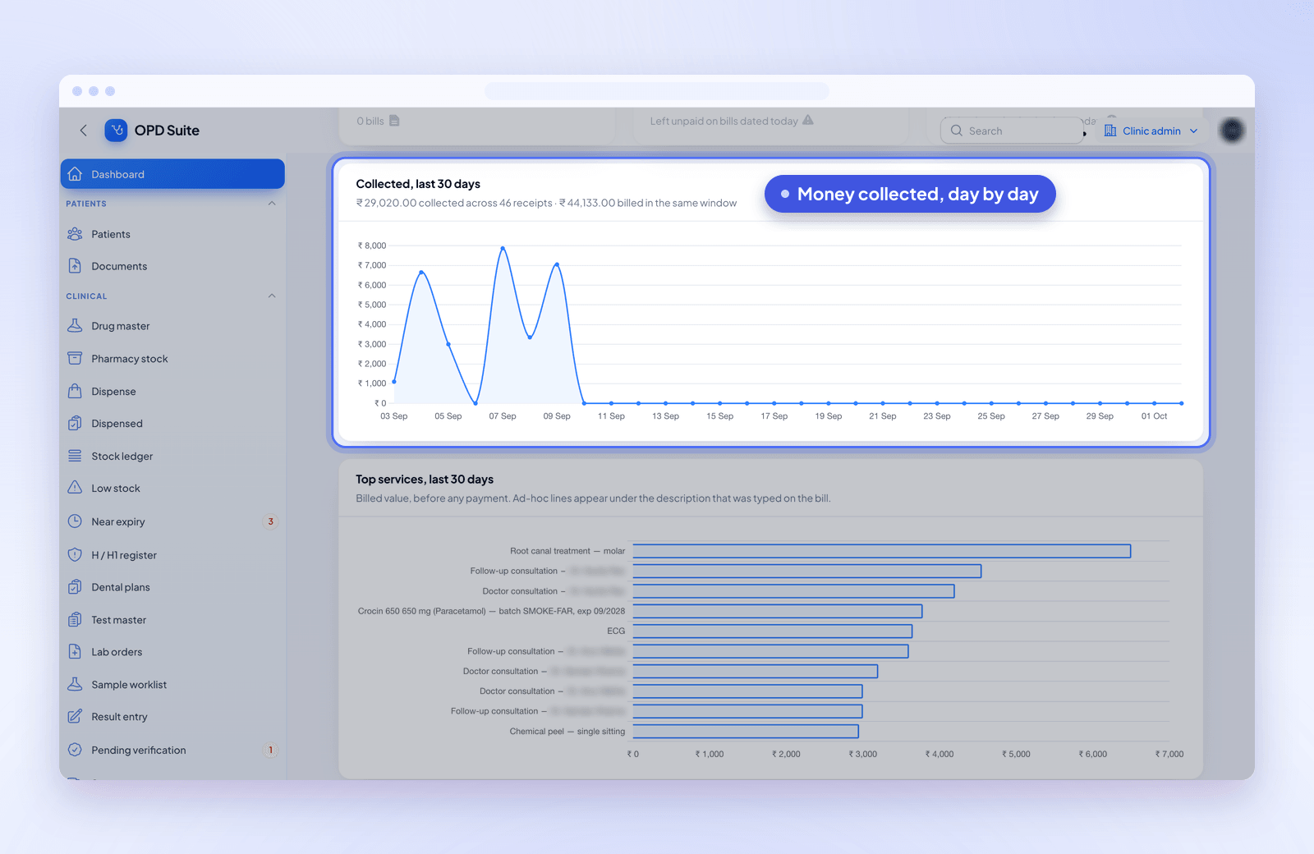Click in the Search field
This screenshot has height=854, width=1314.
(1013, 131)
